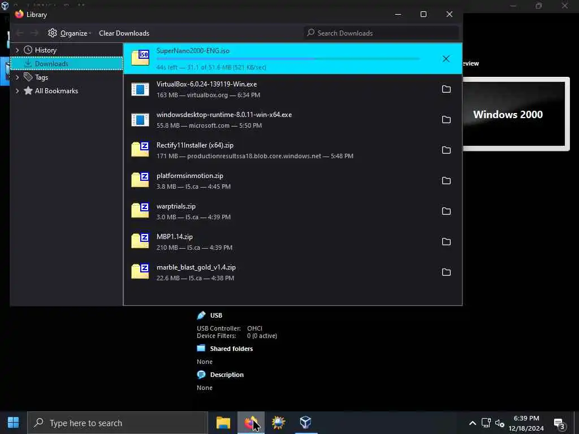Click the MBP1.14.zip file icon
Viewport: 579px width, 434px height.
pyautogui.click(x=140, y=241)
